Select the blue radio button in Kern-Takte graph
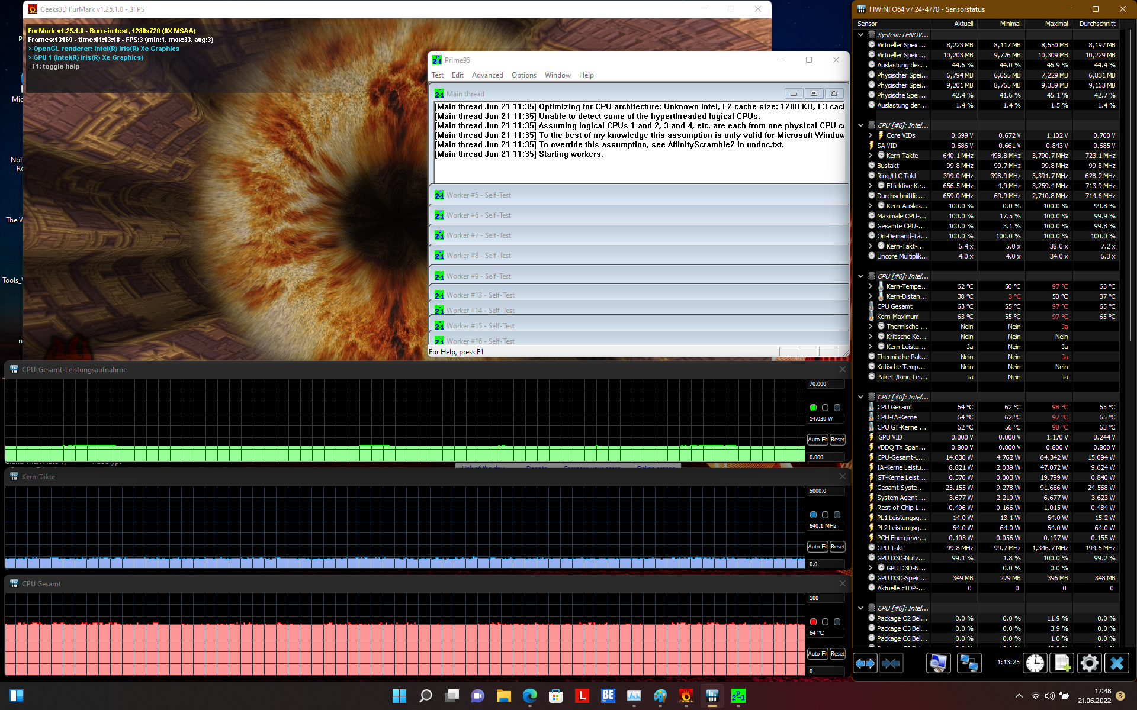 (813, 515)
